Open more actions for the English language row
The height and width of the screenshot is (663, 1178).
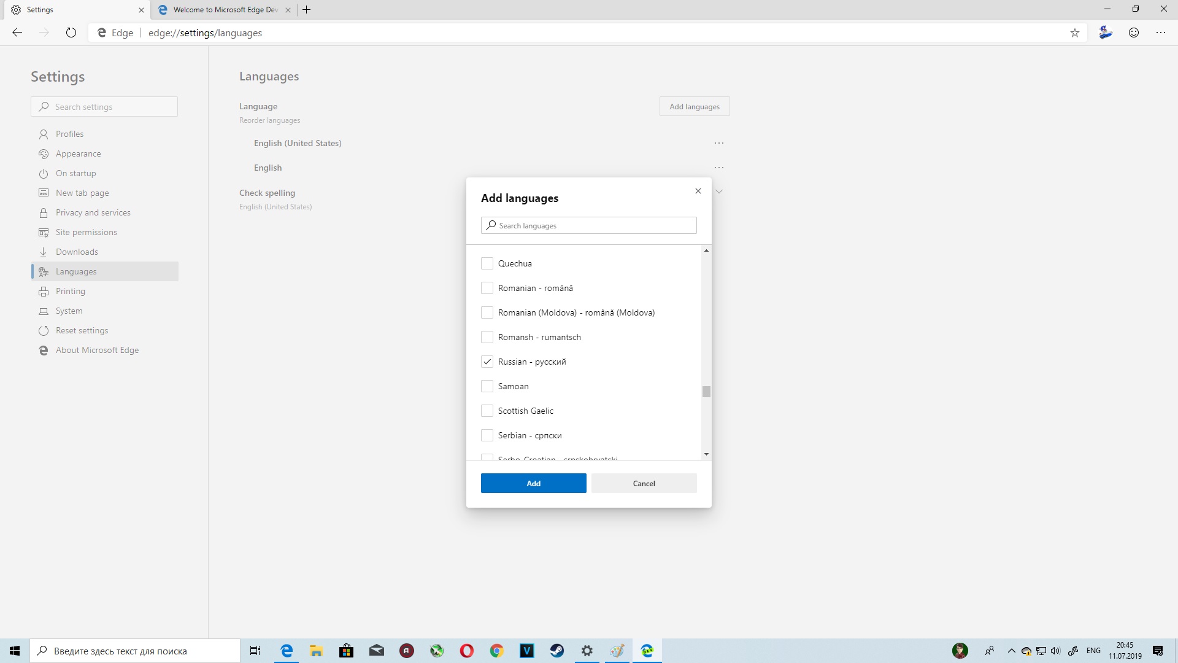click(x=719, y=168)
